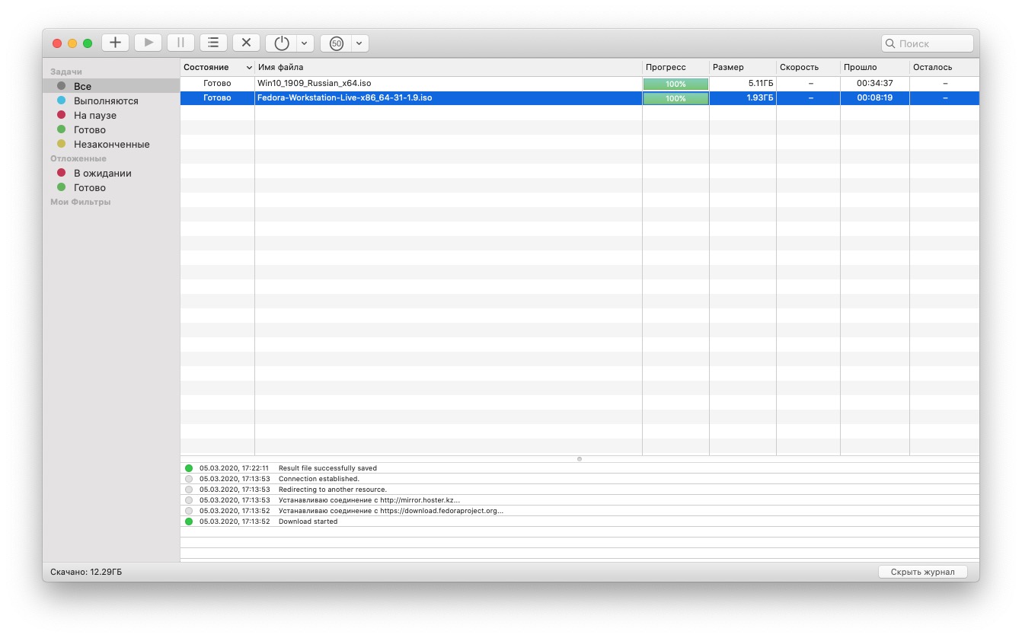Click the pause download toolbar button

coord(180,43)
